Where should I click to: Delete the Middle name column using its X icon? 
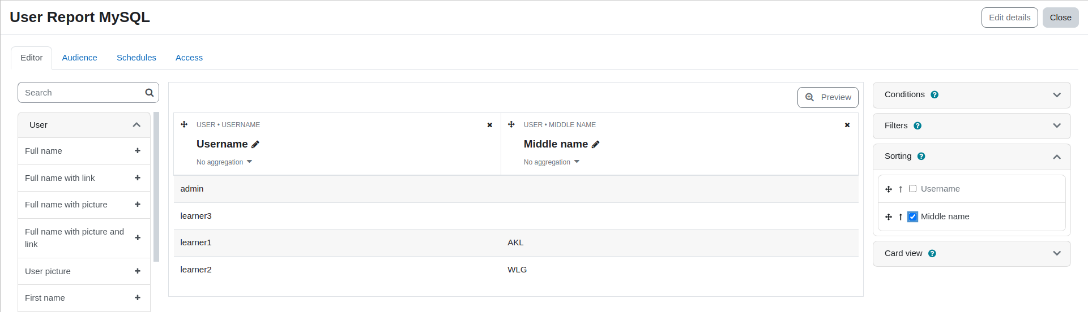click(x=847, y=125)
